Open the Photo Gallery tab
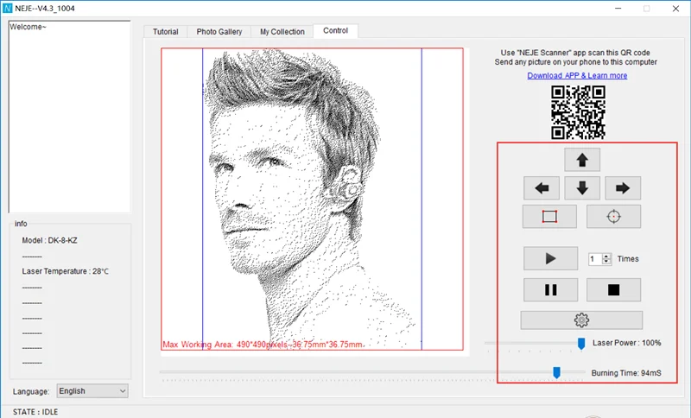The image size is (691, 418). 219,32
